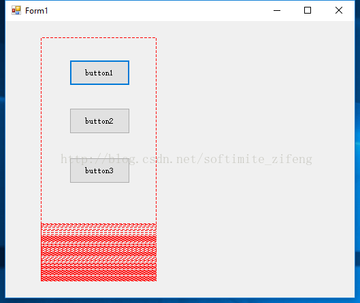
Task: Click the button1 button
Action: (x=99, y=73)
